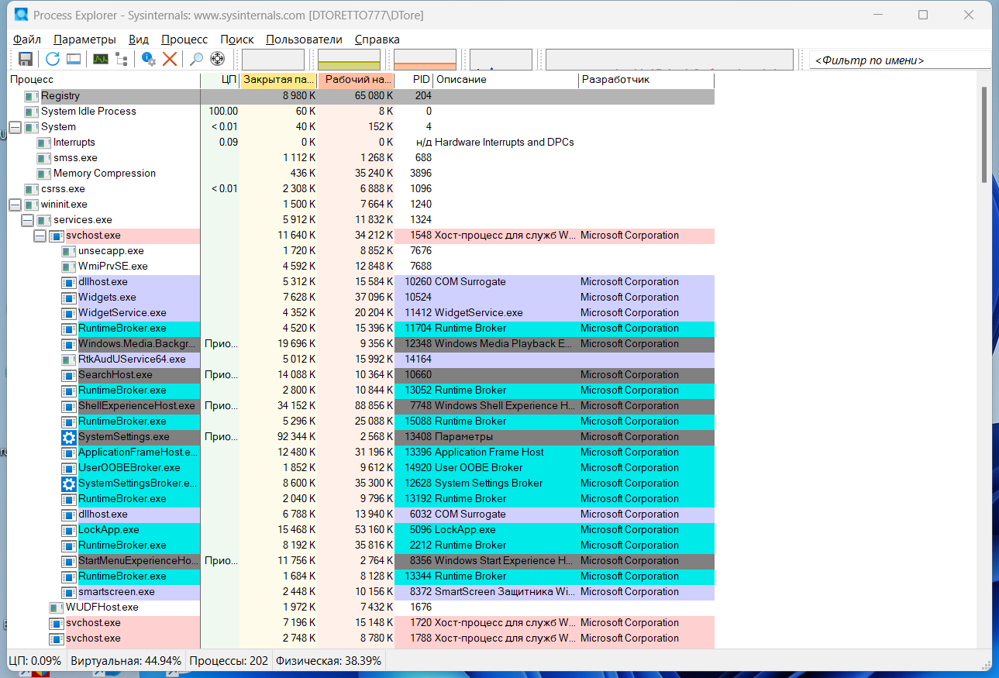Collapse the first svchost.exe tree node
Screen dimensions: 999x678
pyautogui.click(x=40, y=236)
